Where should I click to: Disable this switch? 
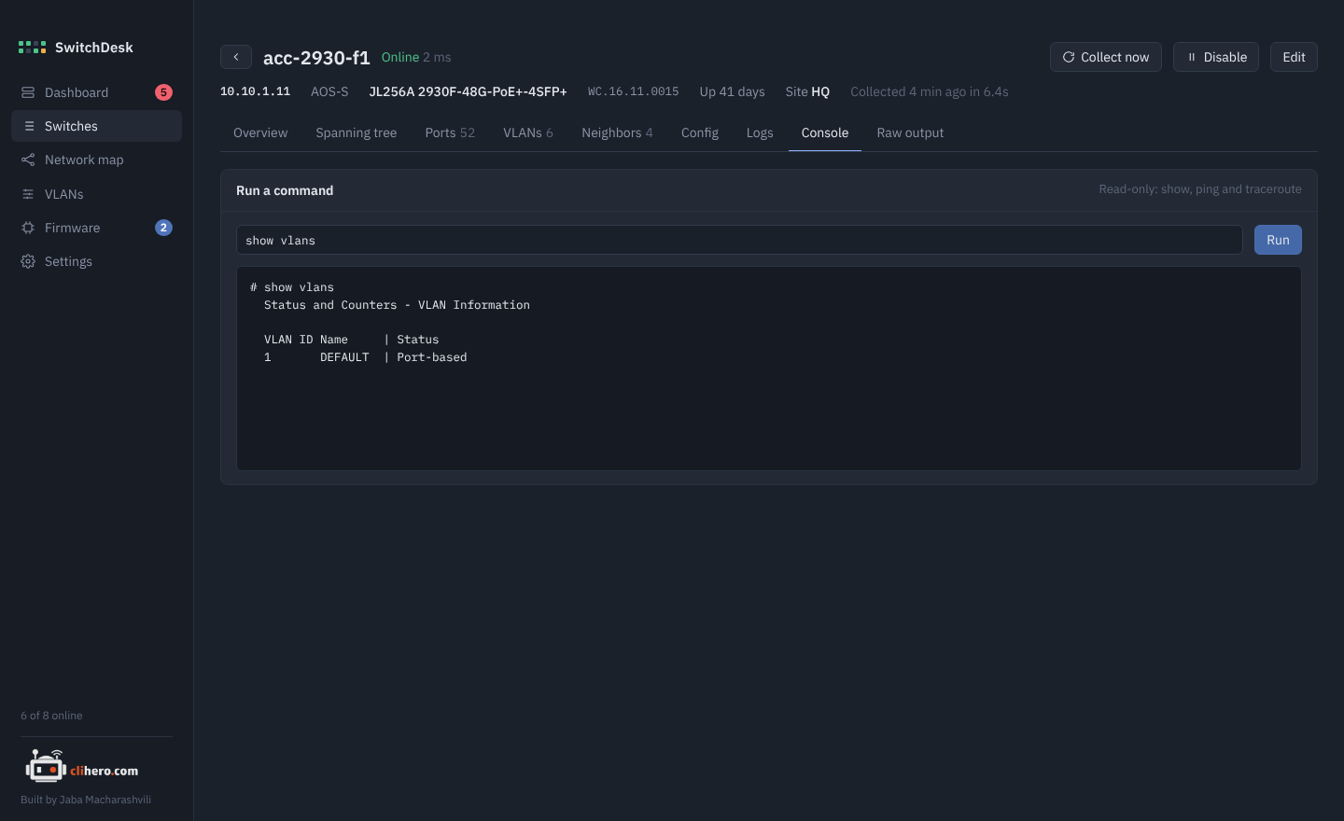click(1216, 57)
